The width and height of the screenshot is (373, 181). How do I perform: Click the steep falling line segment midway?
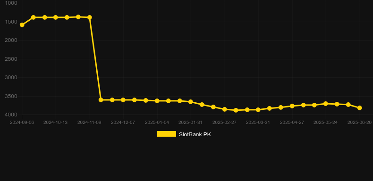95,58
